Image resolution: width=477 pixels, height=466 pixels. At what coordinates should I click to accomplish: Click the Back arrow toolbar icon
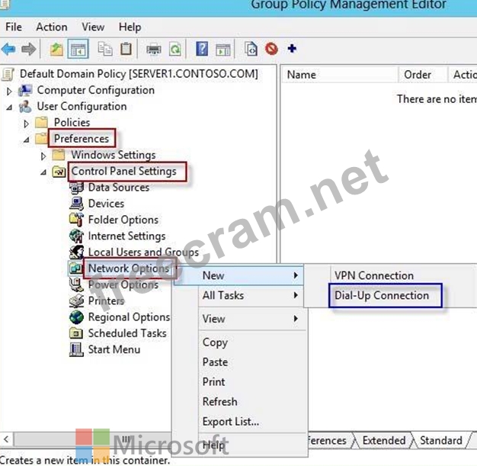click(x=8, y=49)
